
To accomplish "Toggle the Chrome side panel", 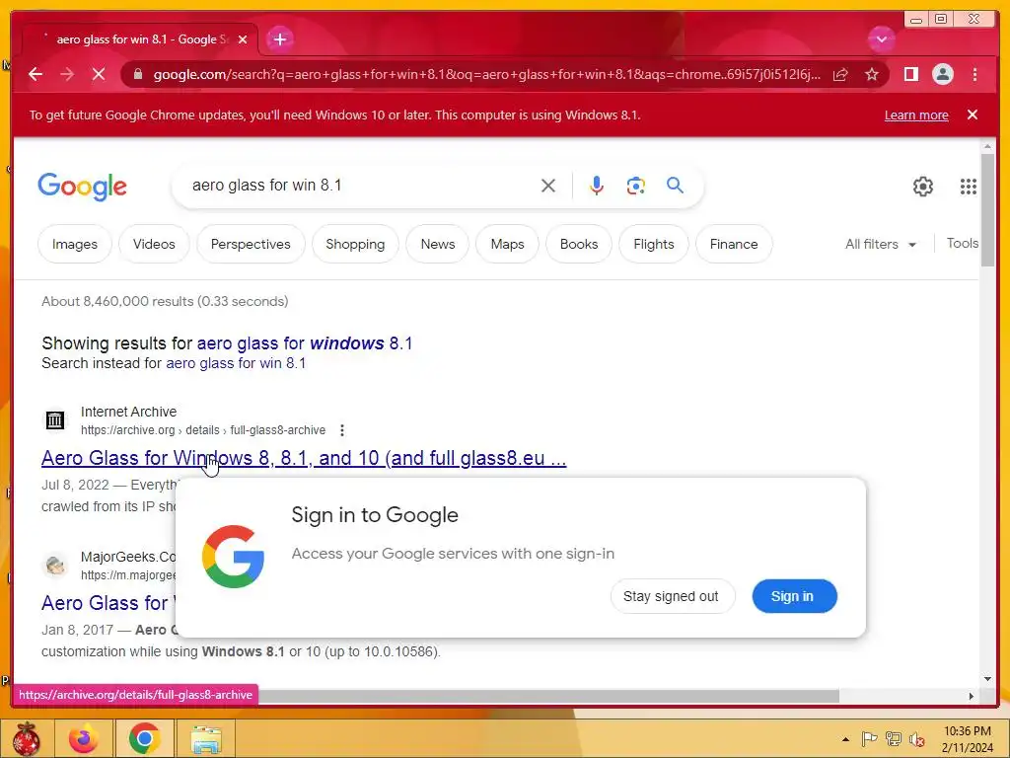I will [910, 74].
